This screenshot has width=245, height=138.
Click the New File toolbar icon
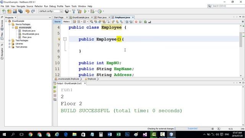(x=4, y=11)
